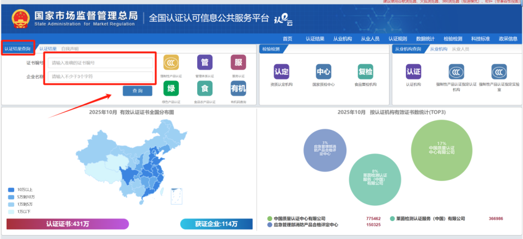Switch to 从业人员 sub-tab in 从业机构查询 panel

pyautogui.click(x=460, y=49)
